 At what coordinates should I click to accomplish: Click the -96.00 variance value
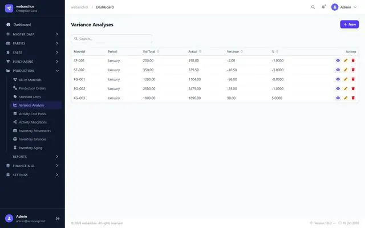[232, 79]
